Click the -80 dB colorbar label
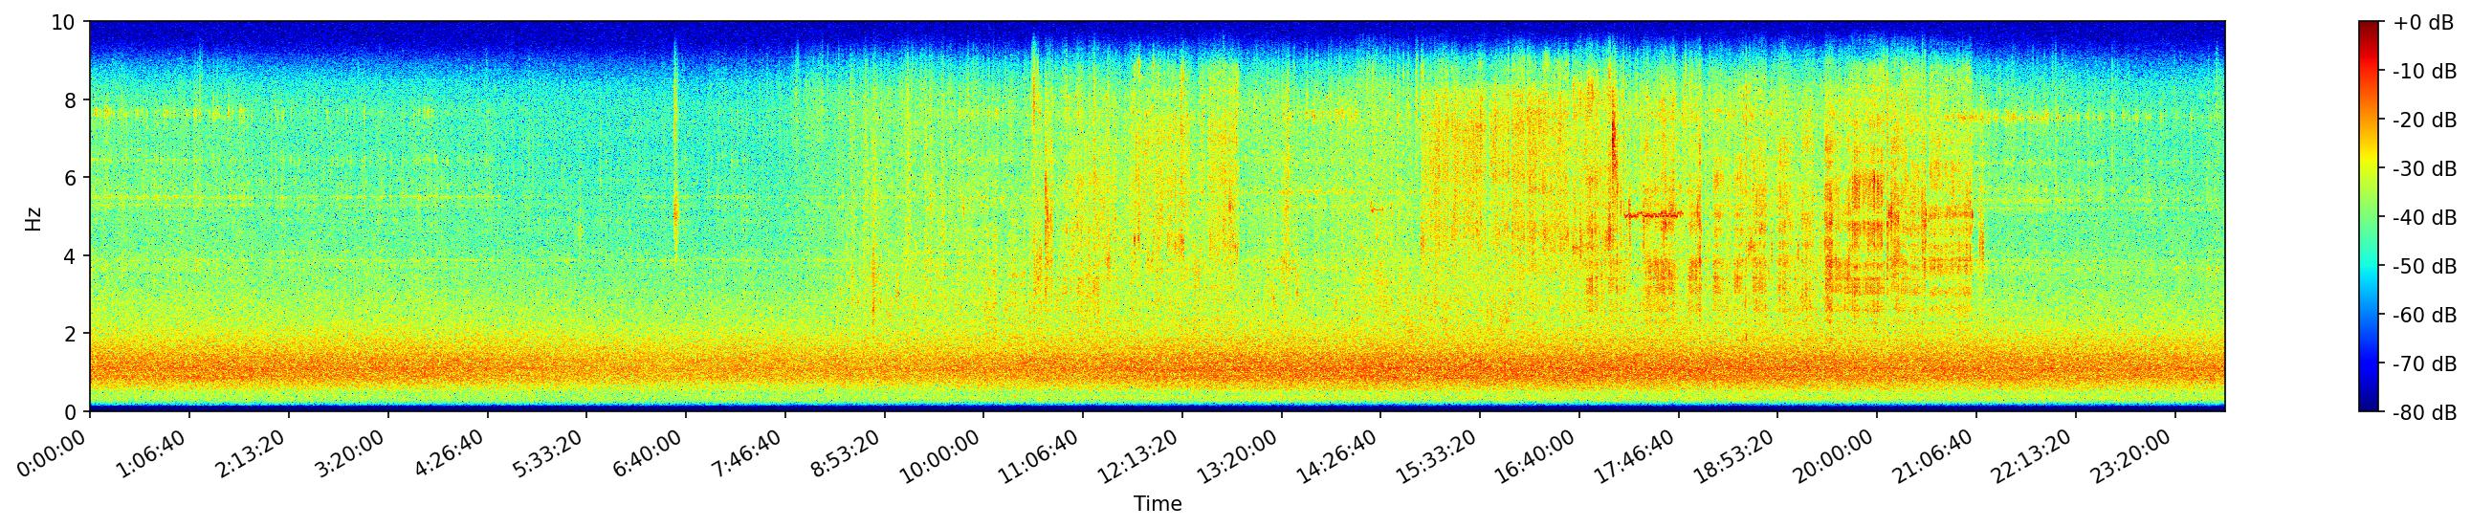This screenshot has width=2471, height=528. point(2425,413)
